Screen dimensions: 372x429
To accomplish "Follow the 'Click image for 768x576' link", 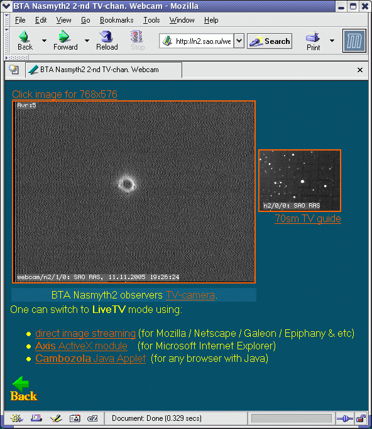I will (x=65, y=94).
